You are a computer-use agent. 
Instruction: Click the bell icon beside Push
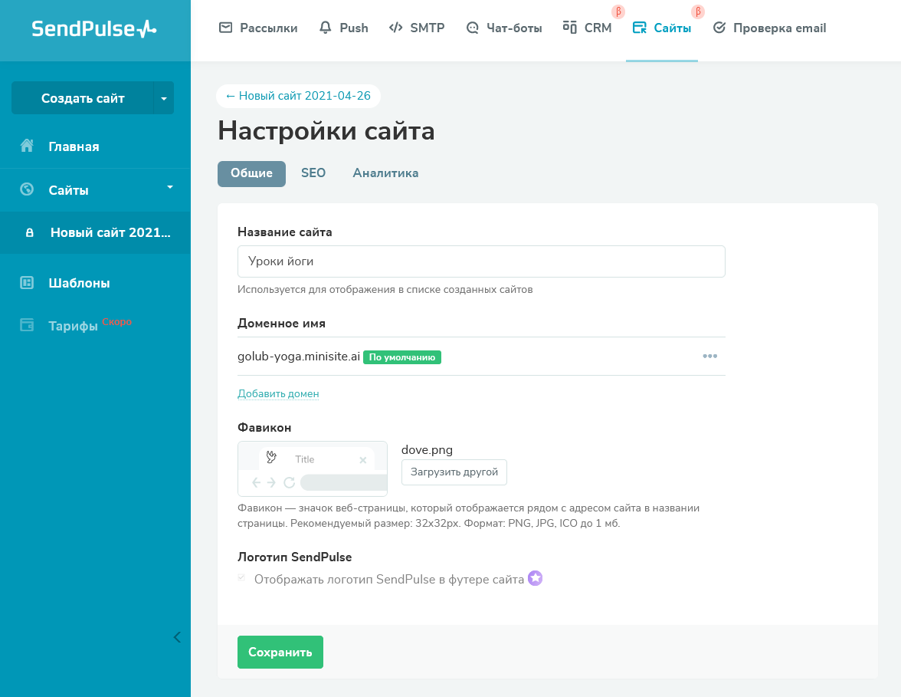(325, 28)
